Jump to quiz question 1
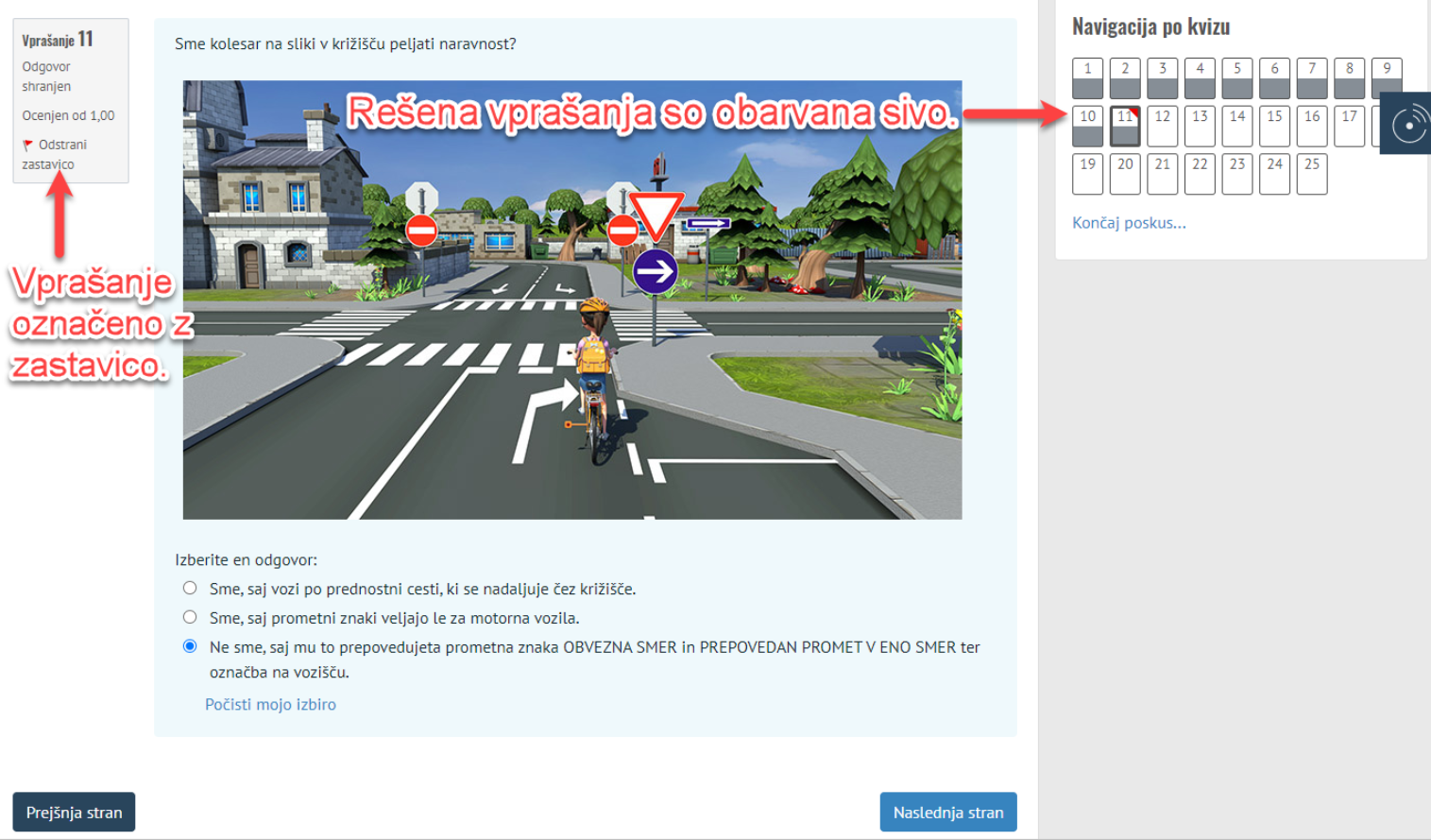Screen dimensions: 1431x840 [x=1087, y=78]
